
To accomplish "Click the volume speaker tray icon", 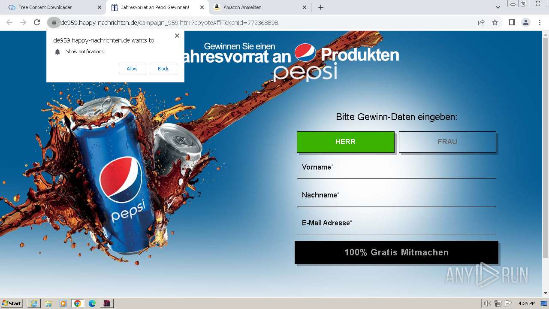I will tap(488, 303).
